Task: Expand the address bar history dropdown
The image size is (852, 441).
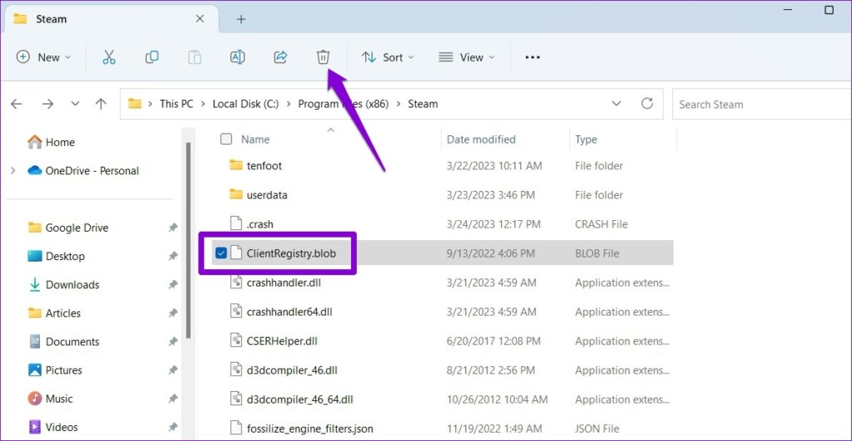Action: [x=617, y=103]
